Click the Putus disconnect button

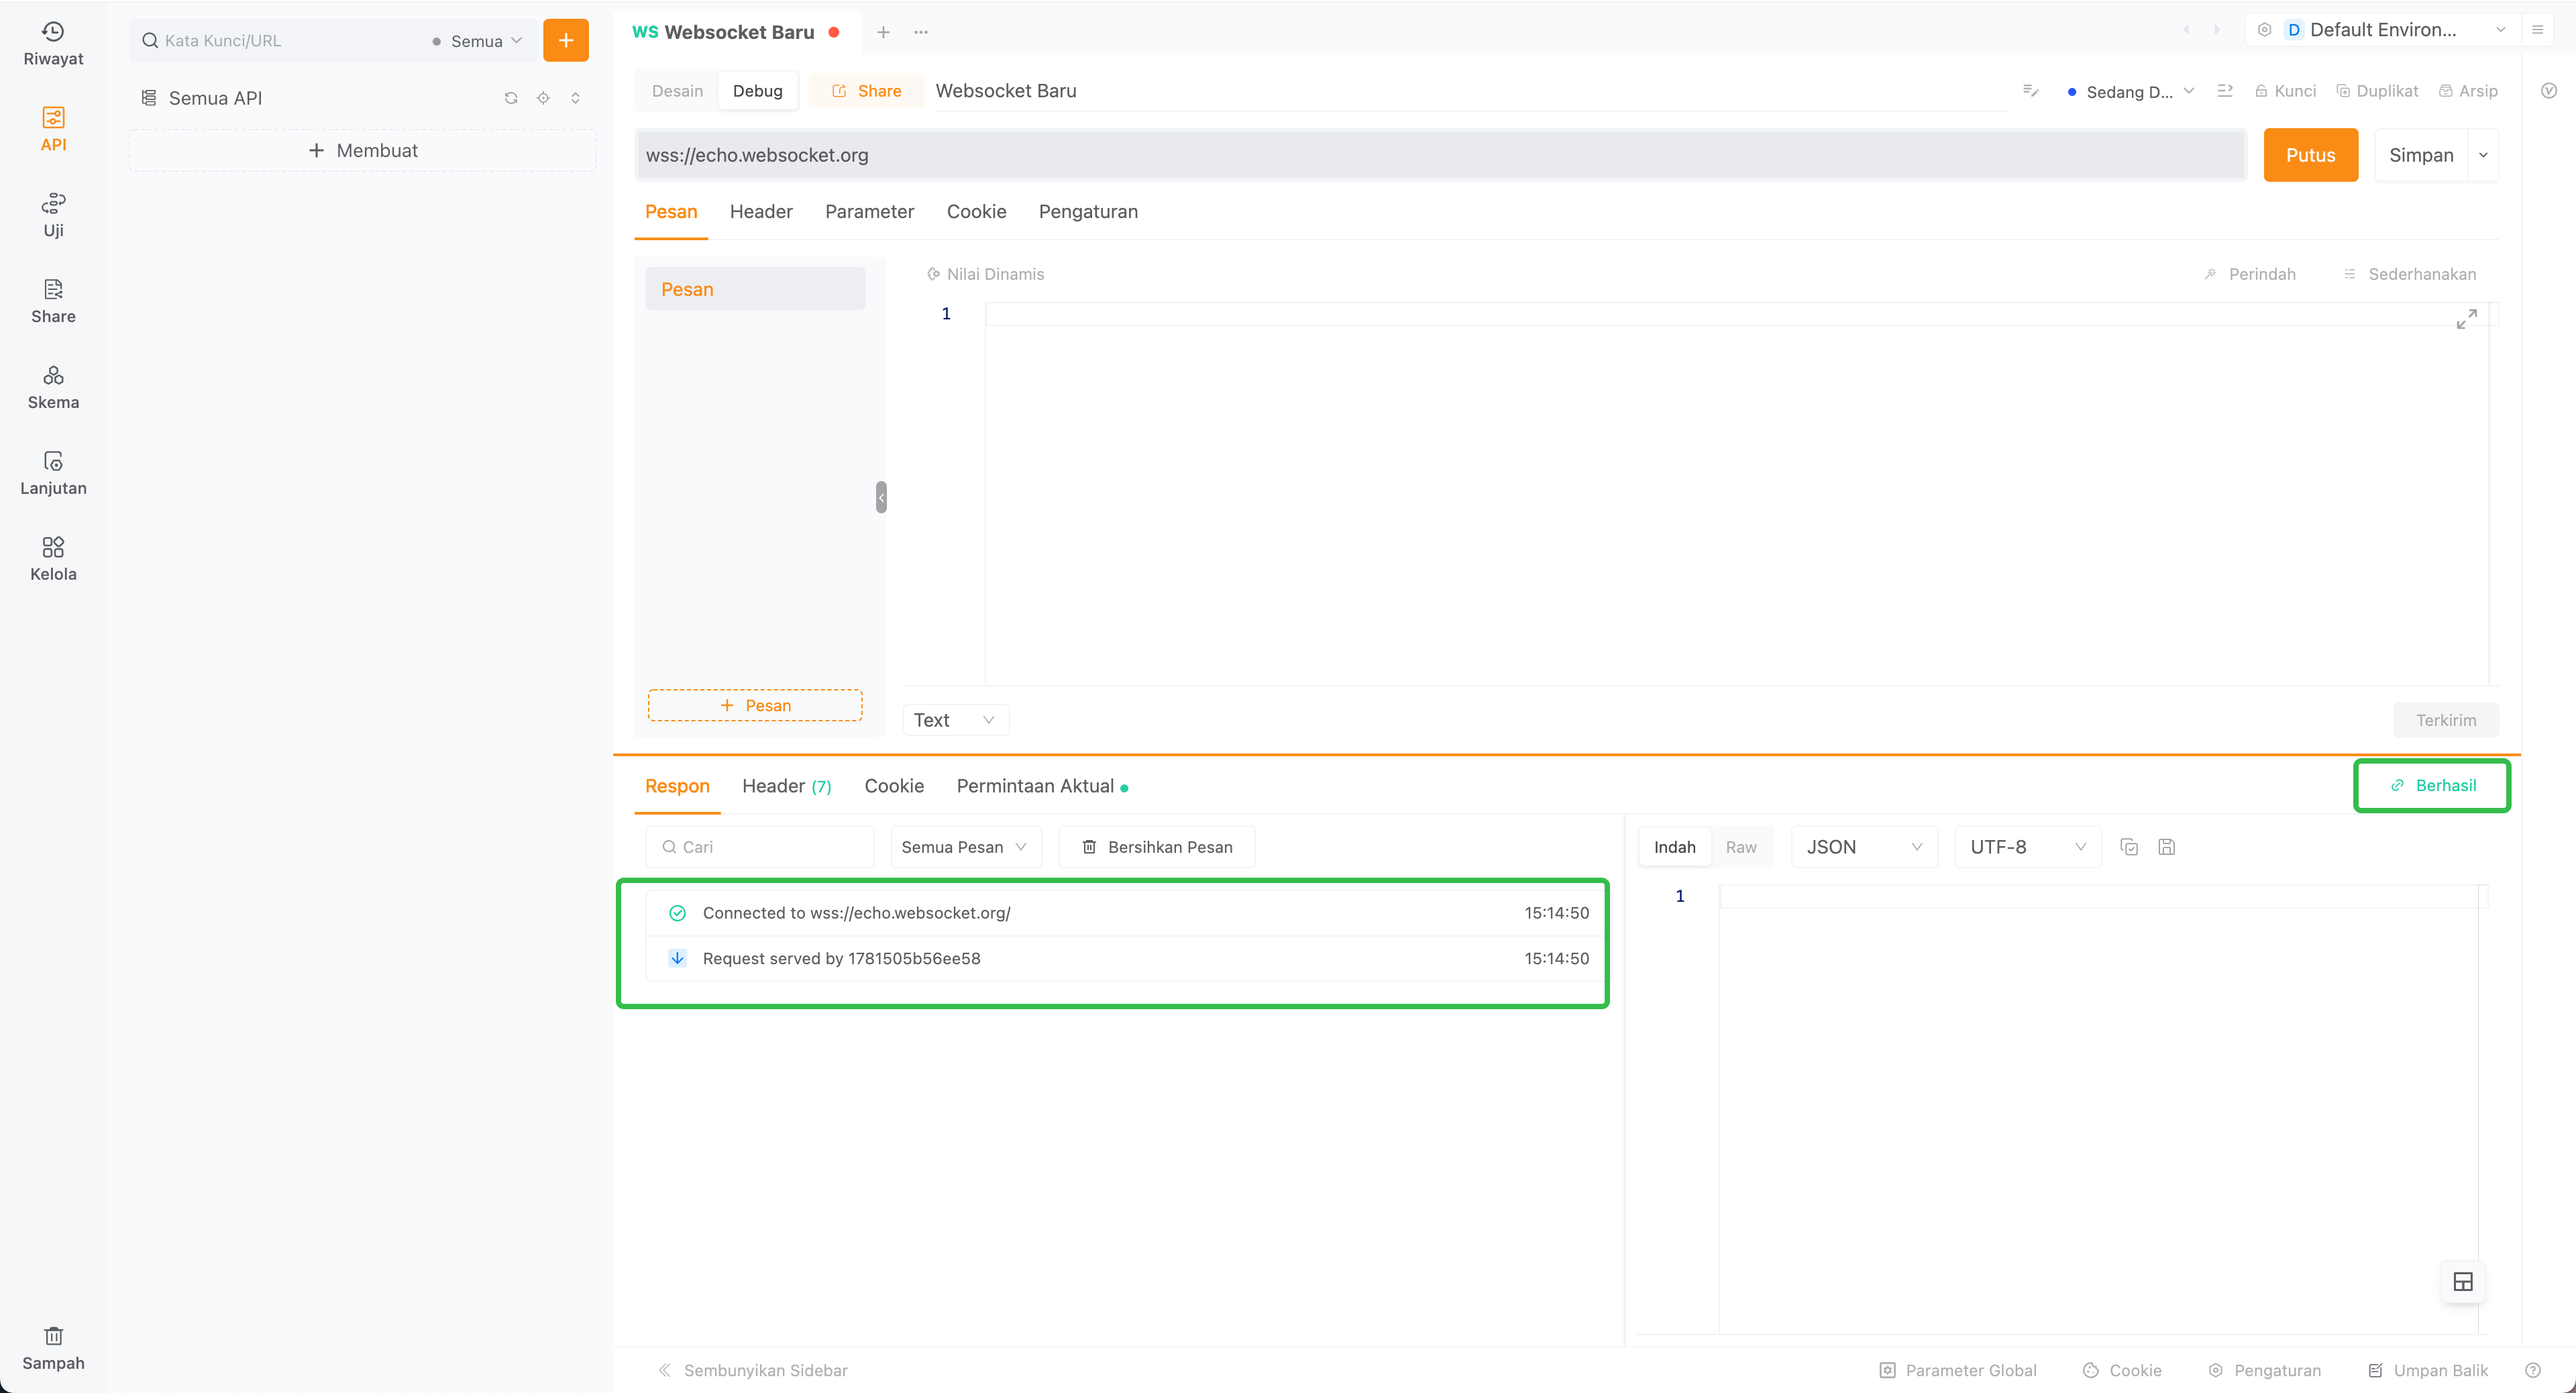[x=2310, y=155]
